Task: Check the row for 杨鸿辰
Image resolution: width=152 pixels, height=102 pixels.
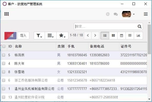Action: pyautogui.click(x=4, y=55)
